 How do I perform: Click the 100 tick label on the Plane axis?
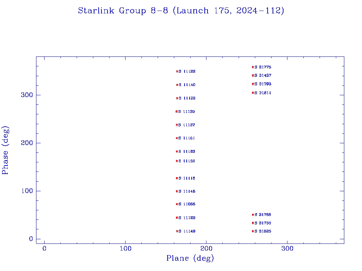[x=125, y=248]
